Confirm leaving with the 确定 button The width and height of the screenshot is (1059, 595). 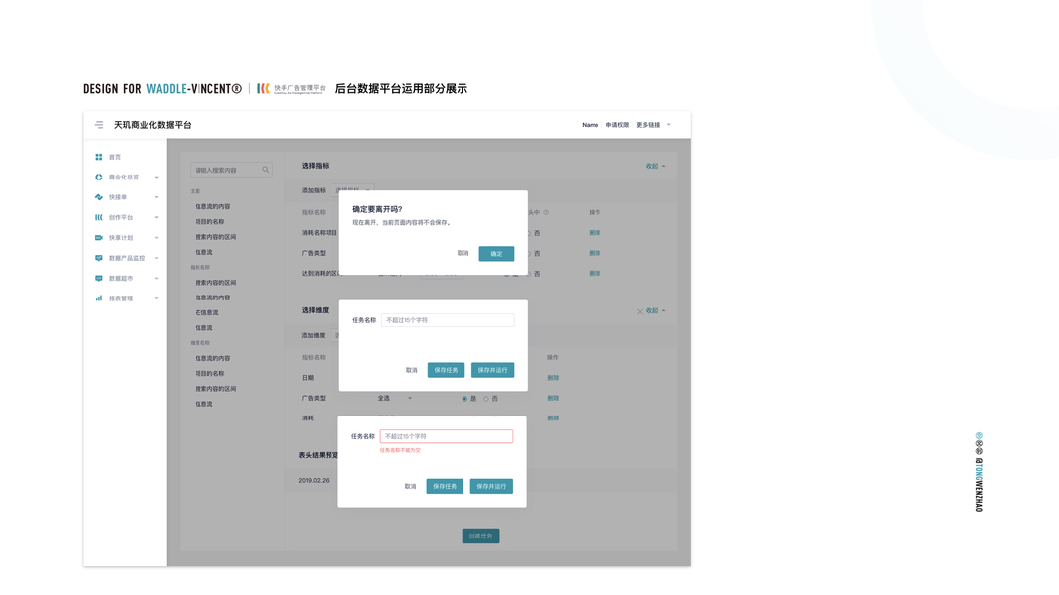[496, 254]
